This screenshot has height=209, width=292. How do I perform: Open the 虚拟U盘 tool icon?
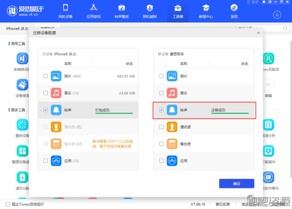[22, 177]
